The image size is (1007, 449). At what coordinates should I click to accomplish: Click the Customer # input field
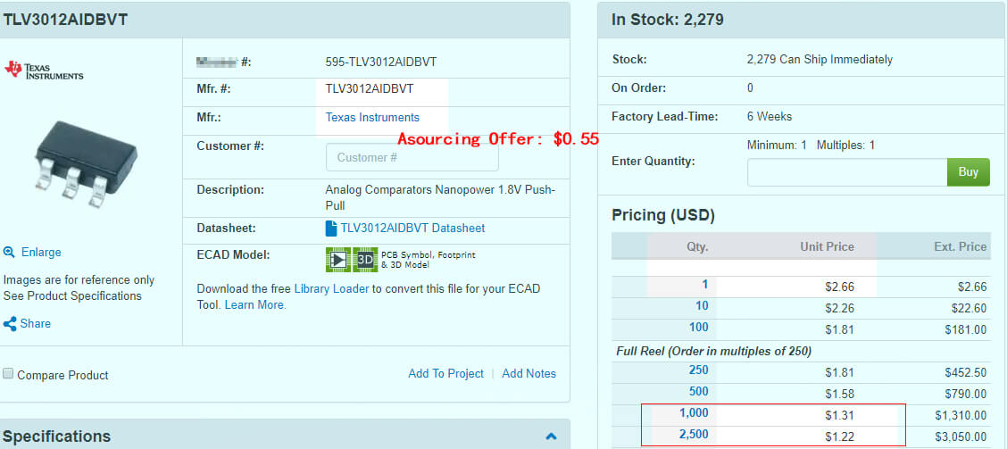coord(412,157)
